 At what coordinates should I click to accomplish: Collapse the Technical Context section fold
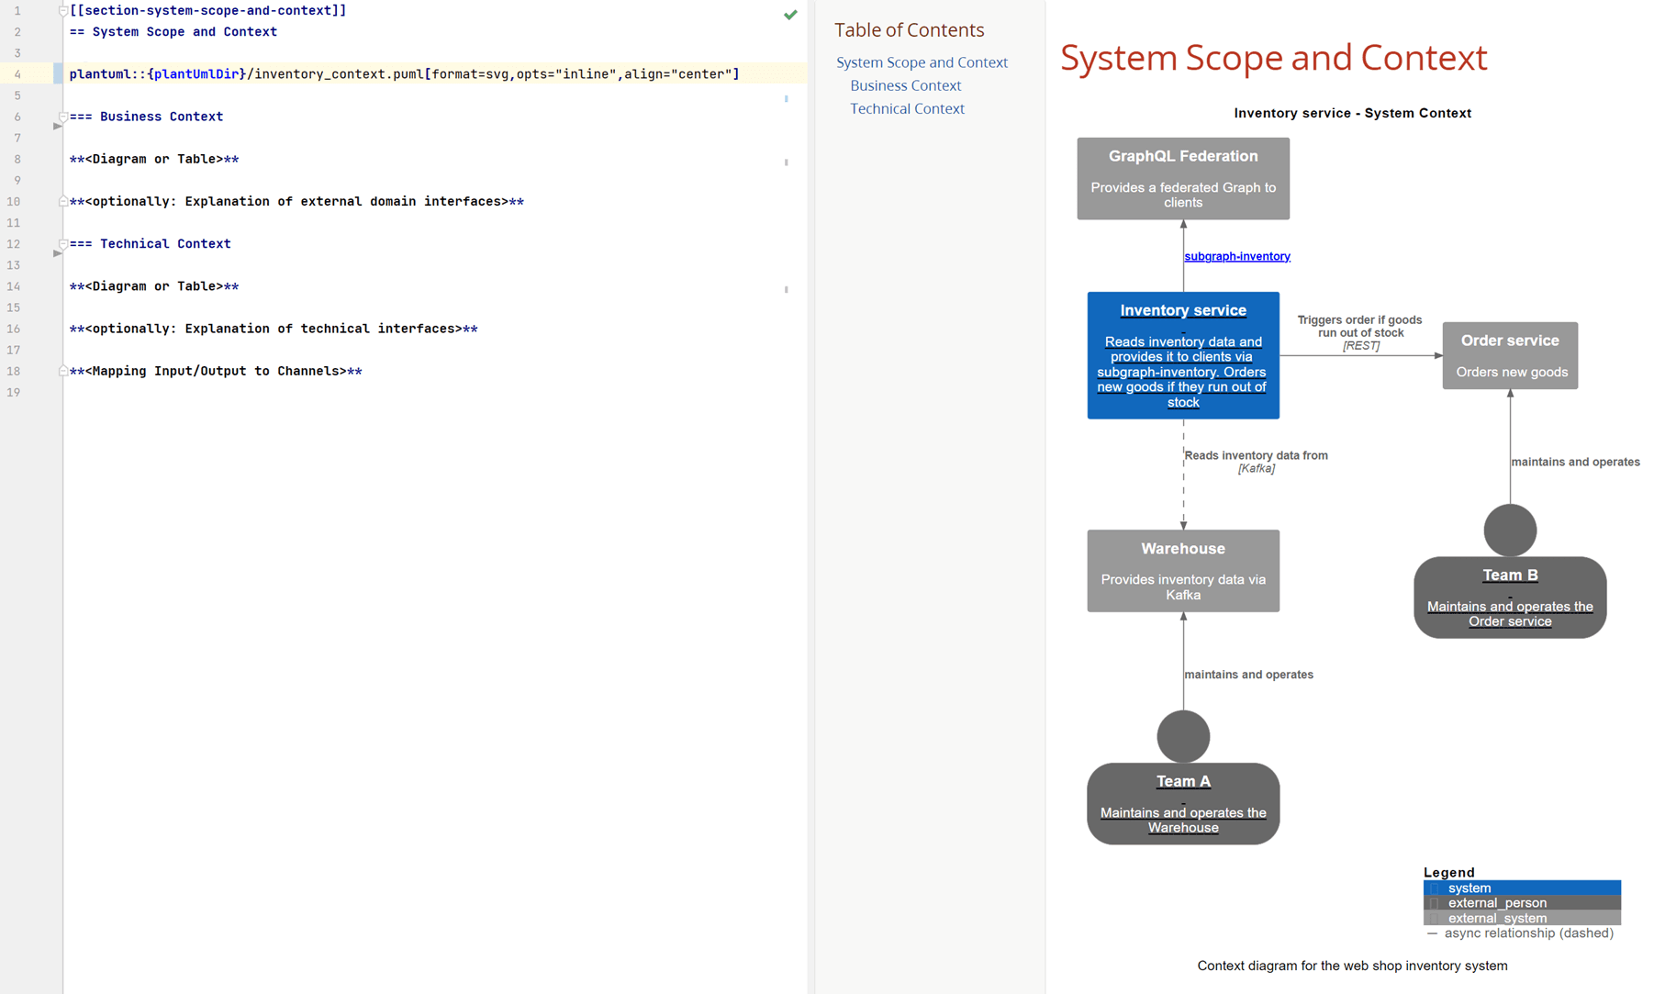coord(63,244)
